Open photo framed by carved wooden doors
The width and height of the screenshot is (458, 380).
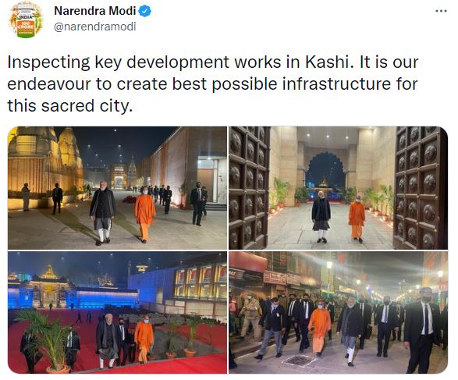pos(338,188)
